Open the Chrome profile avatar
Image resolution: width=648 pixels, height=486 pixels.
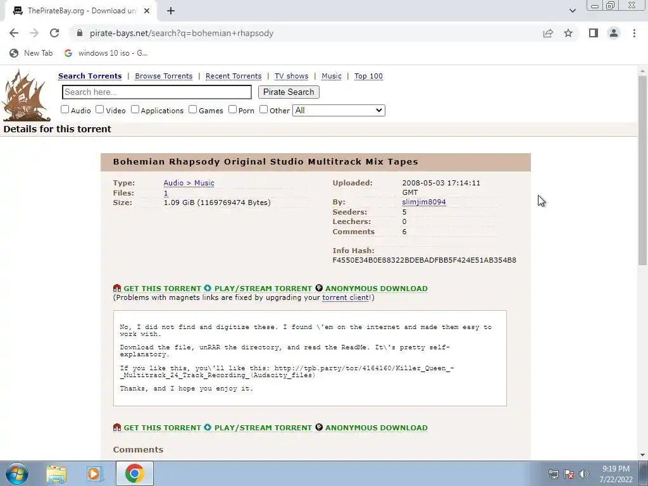tap(614, 33)
